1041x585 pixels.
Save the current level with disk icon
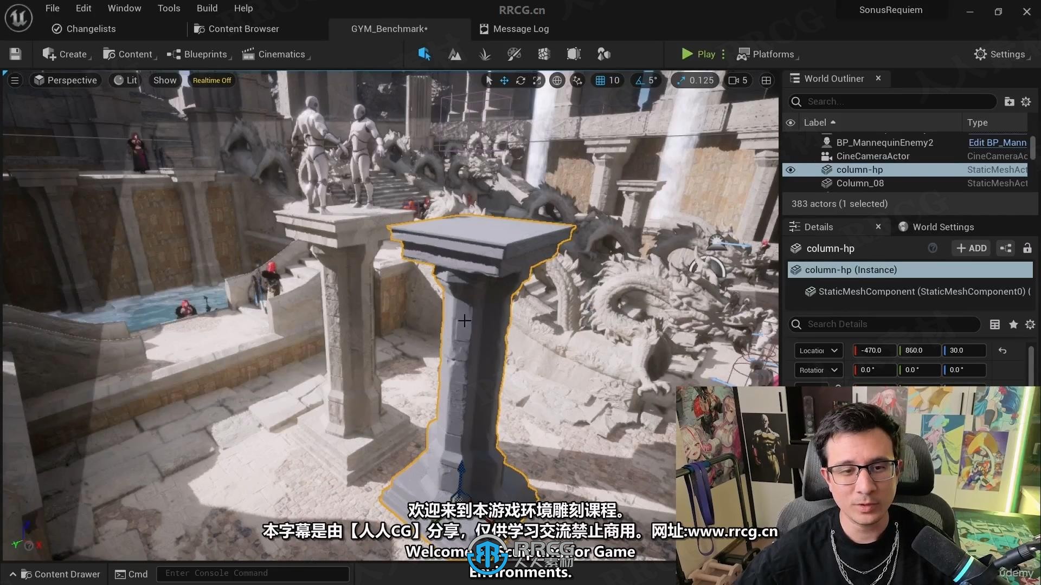pos(15,54)
